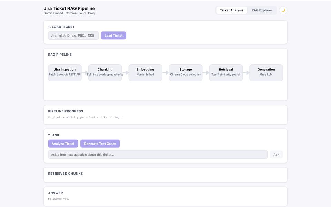Click the 'PIPELINE PROGRESS' heading
331x207 pixels.
(66, 111)
